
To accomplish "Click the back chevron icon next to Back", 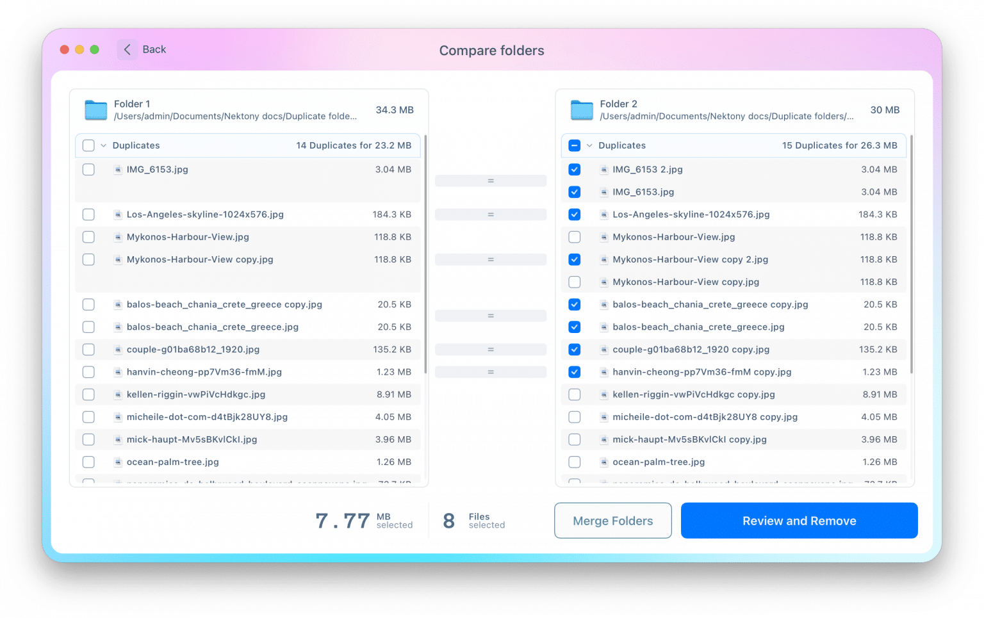I will pyautogui.click(x=126, y=49).
